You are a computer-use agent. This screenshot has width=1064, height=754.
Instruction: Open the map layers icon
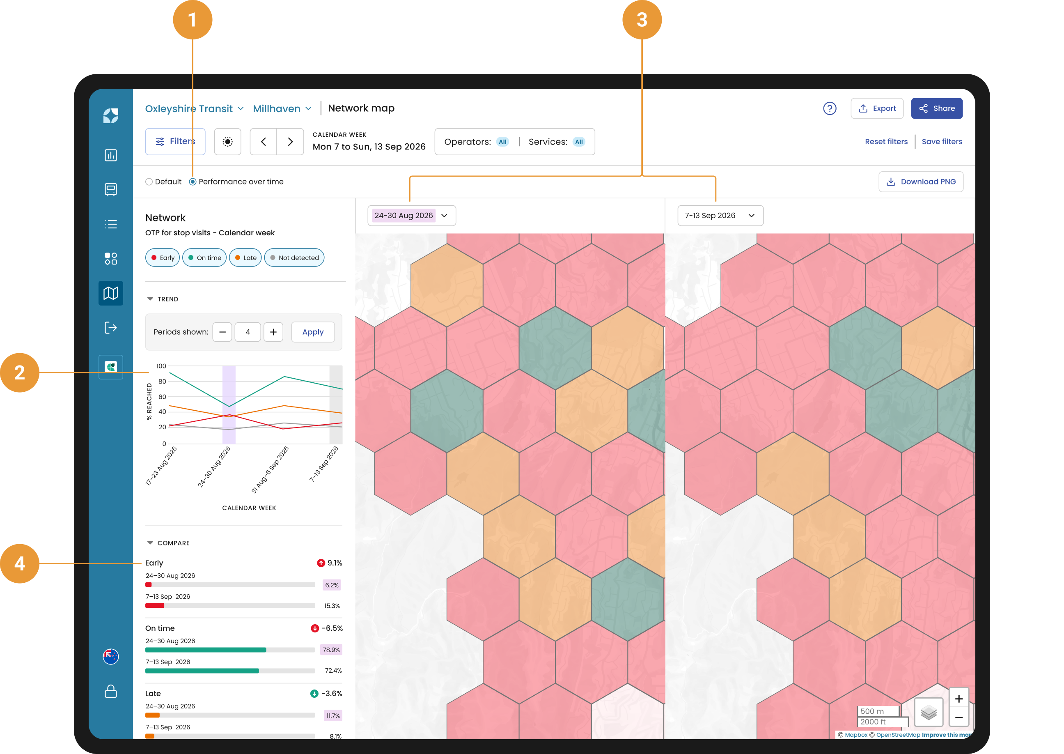[929, 712]
